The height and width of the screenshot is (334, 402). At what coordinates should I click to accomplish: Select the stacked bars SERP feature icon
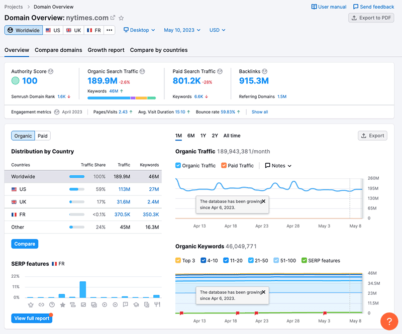click(x=73, y=304)
